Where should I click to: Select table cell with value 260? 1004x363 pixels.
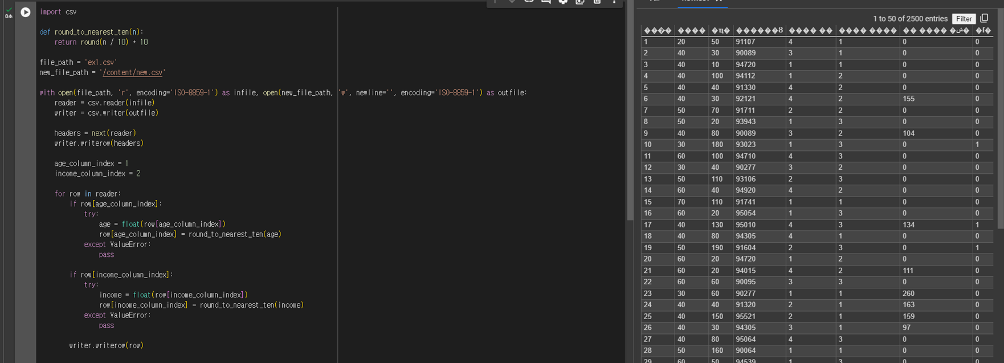(x=936, y=293)
